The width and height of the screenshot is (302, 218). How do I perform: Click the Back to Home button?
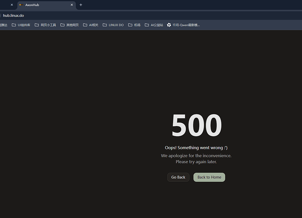[x=209, y=177]
